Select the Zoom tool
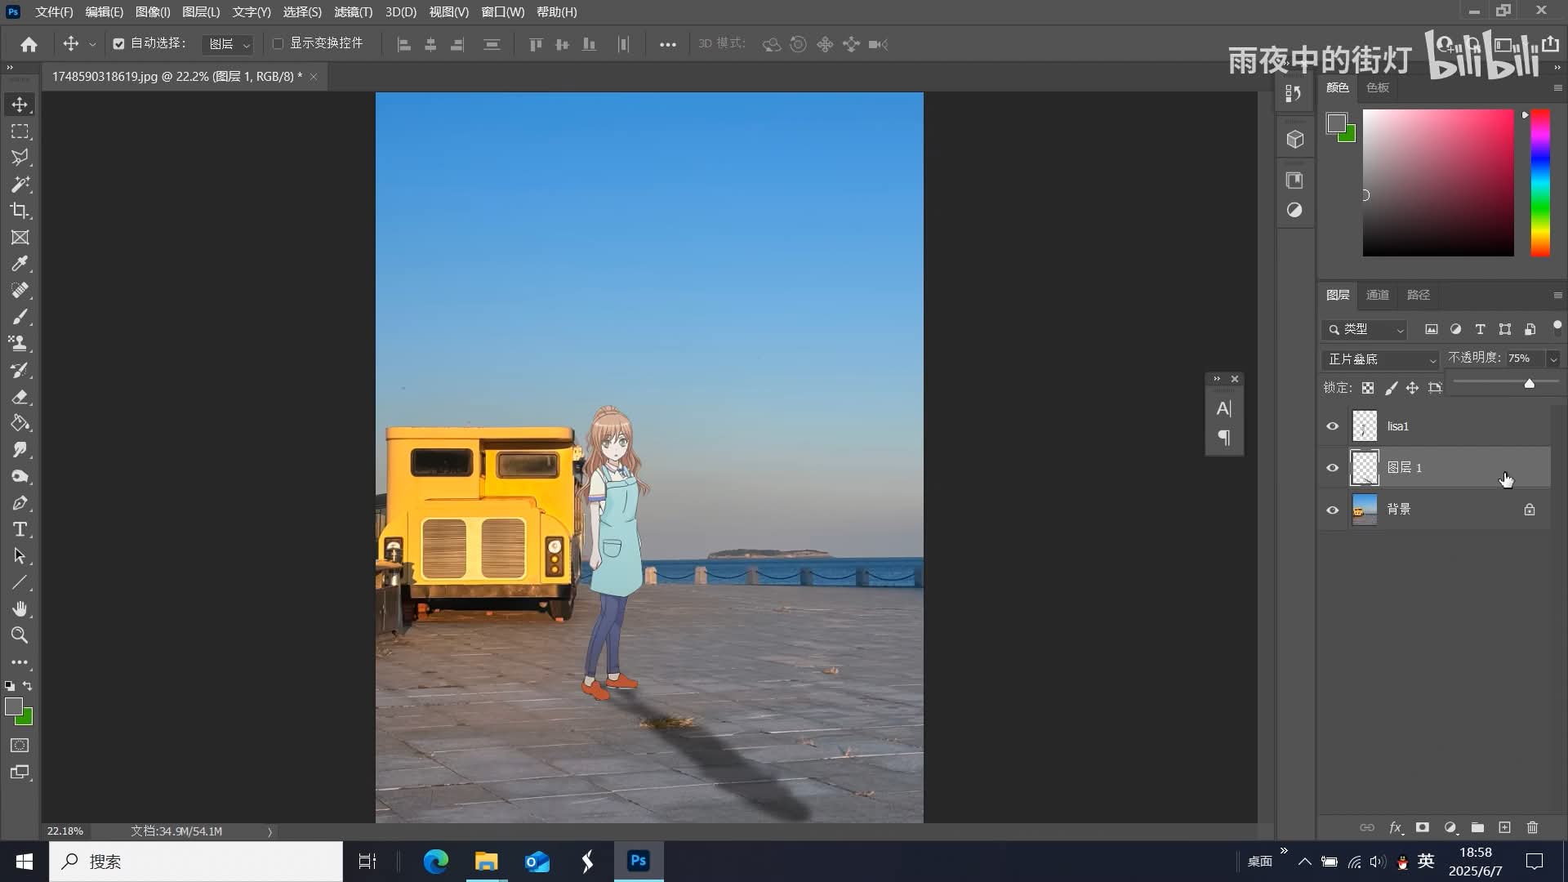 coord(20,635)
